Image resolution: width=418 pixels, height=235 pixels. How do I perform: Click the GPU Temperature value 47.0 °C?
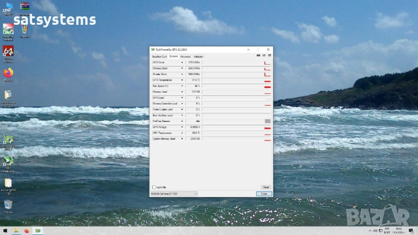pos(193,80)
